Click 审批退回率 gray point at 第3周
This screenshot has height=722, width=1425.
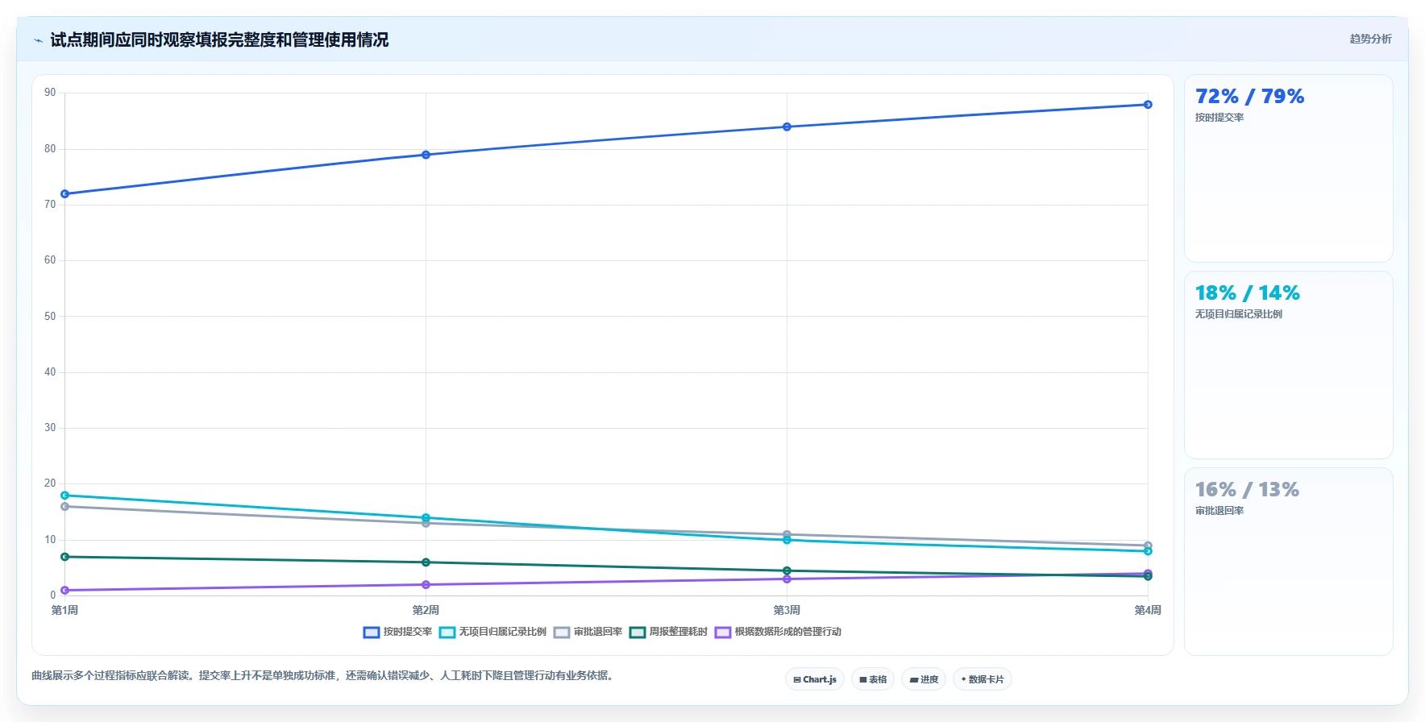[x=787, y=534]
